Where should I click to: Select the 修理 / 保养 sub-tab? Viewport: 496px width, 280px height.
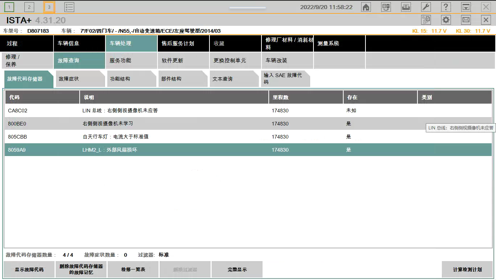[x=27, y=60]
